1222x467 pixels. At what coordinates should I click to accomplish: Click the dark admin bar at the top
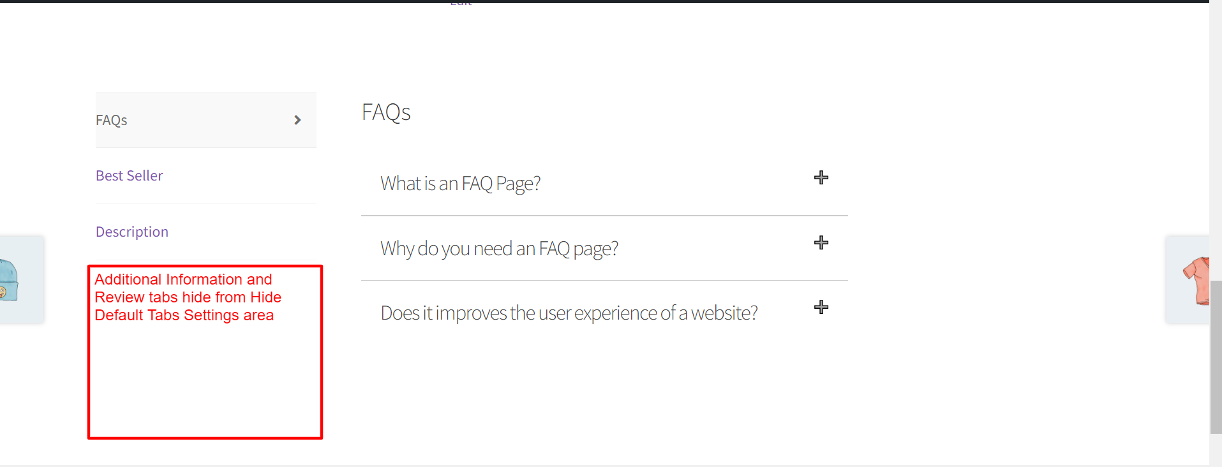pos(604,1)
